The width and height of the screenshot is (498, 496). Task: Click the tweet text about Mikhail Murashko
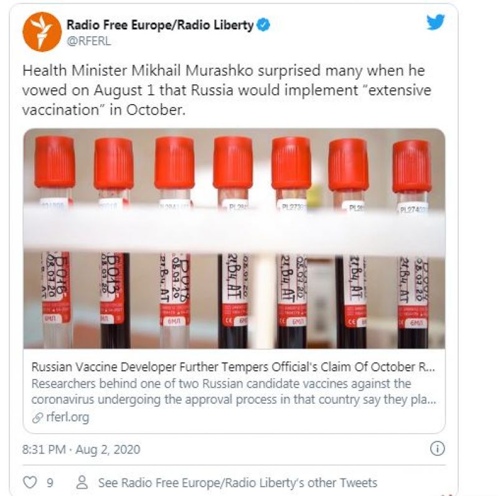coord(227,90)
